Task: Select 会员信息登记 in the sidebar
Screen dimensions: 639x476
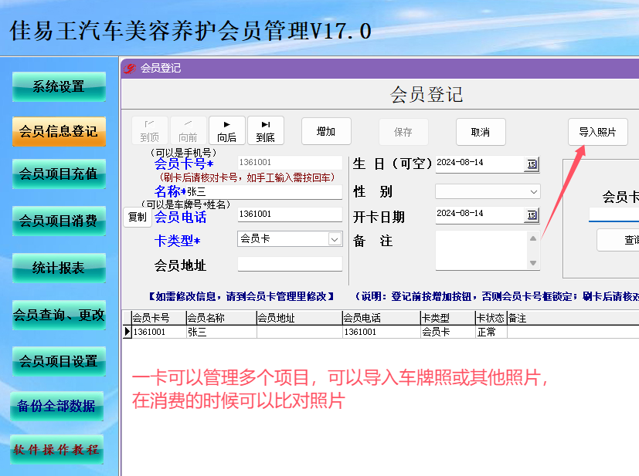Action: [x=59, y=131]
